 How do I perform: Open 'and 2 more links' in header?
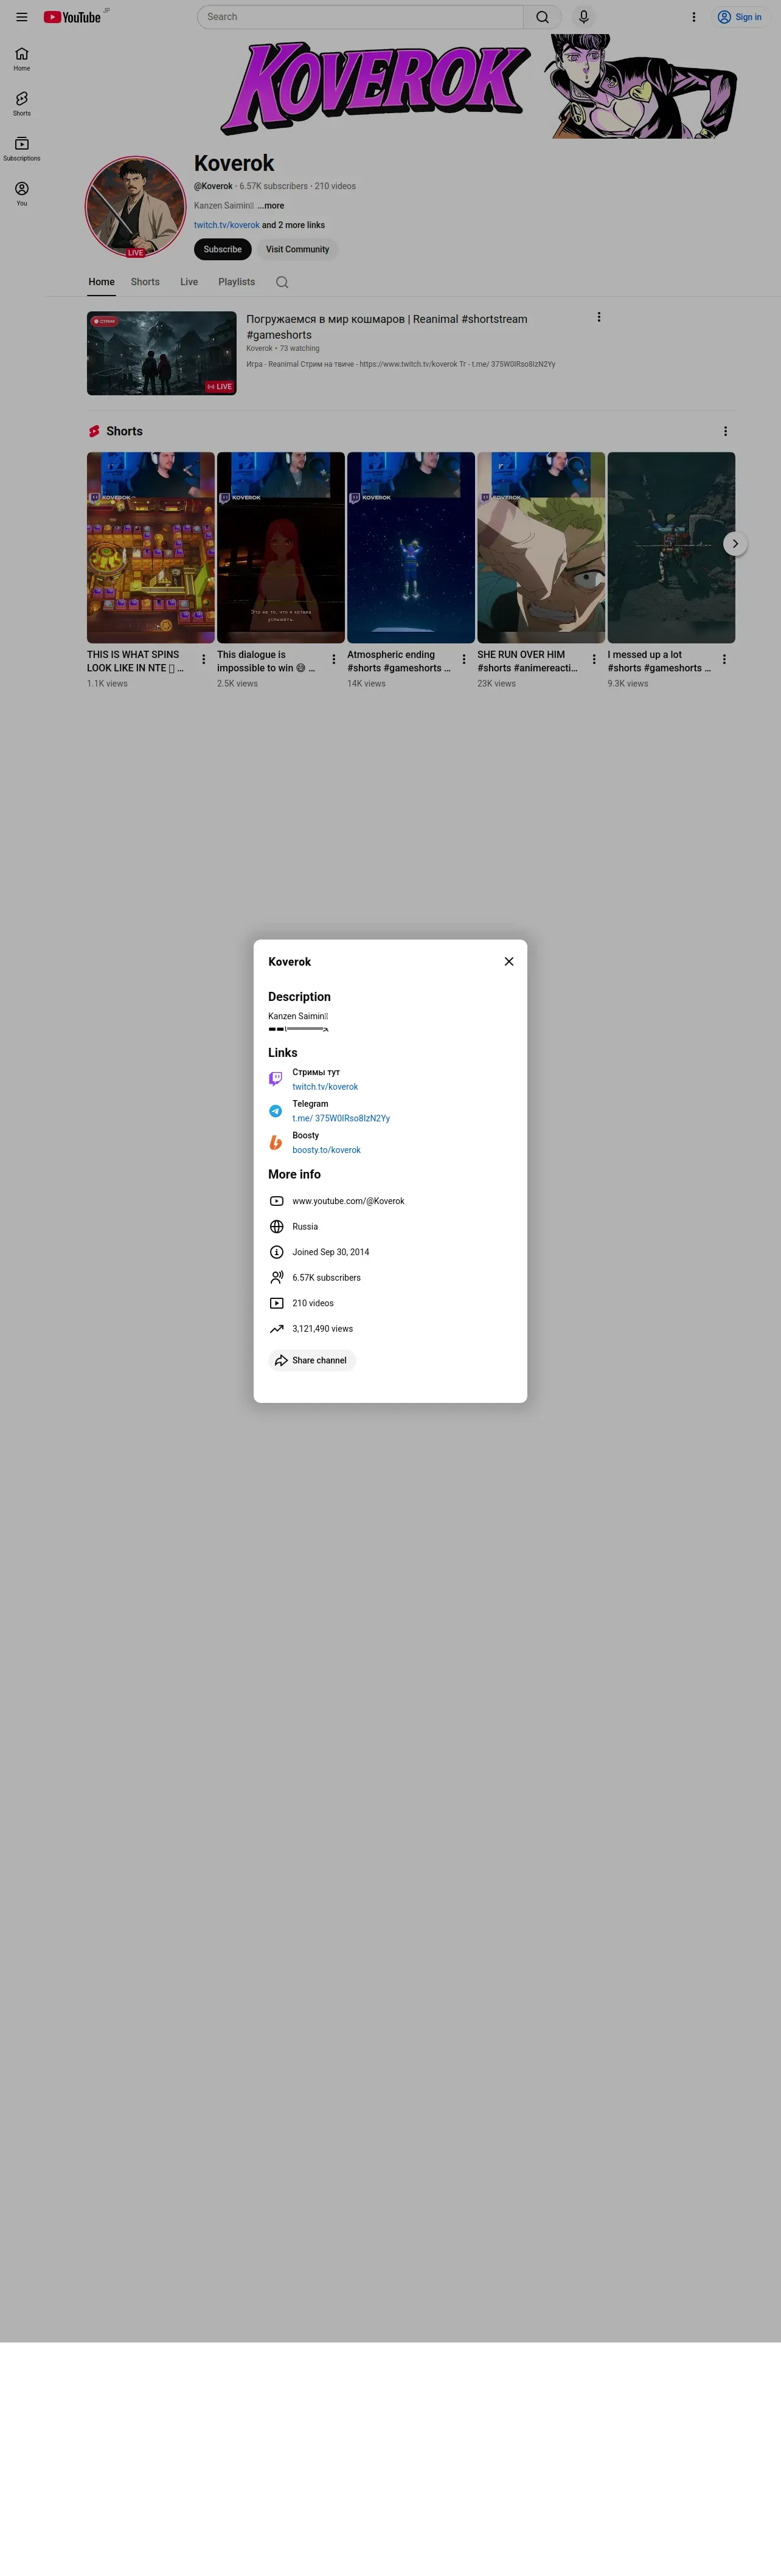(293, 225)
